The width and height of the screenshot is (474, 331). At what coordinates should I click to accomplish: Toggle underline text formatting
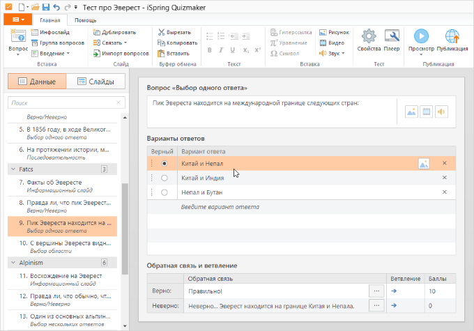[x=232, y=50]
